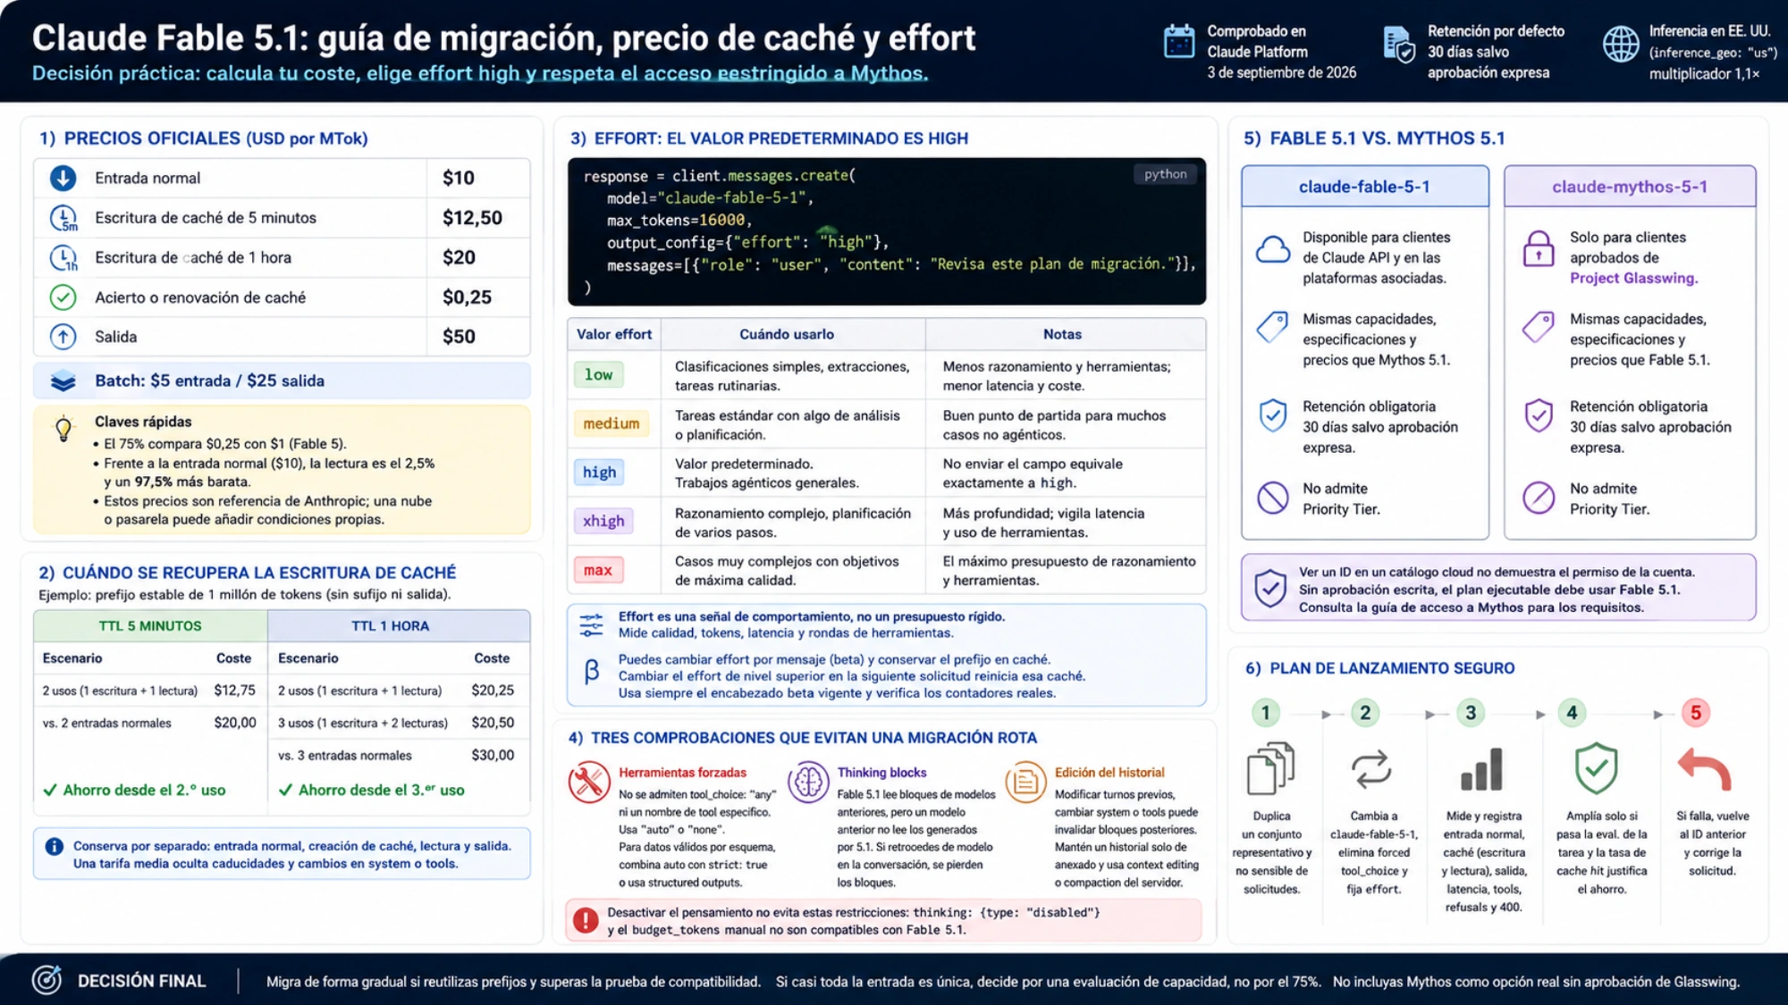Image resolution: width=1788 pixels, height=1005 pixels.
Task: Click the green check icon for Acierto o renovación
Action: pyautogui.click(x=63, y=297)
